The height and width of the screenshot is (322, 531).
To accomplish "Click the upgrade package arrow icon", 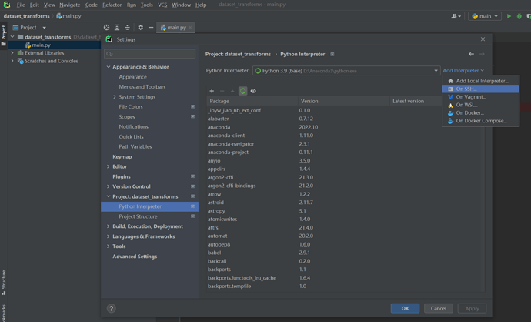I will pos(232,91).
